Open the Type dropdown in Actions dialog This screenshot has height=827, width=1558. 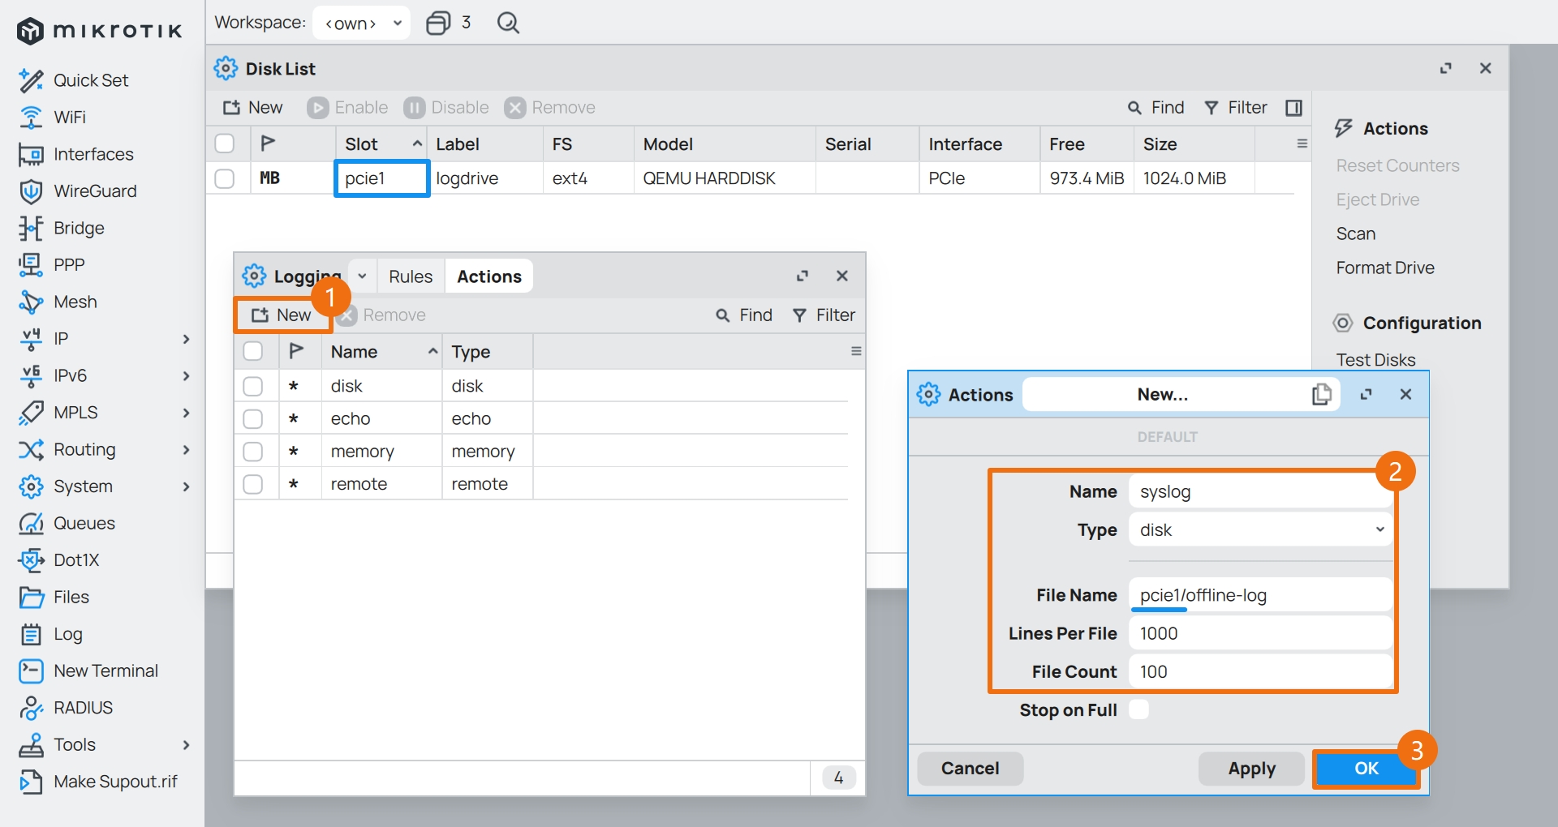(1260, 530)
